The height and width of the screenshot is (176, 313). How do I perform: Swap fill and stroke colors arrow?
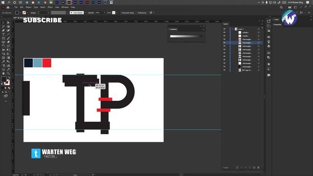click(9, 78)
